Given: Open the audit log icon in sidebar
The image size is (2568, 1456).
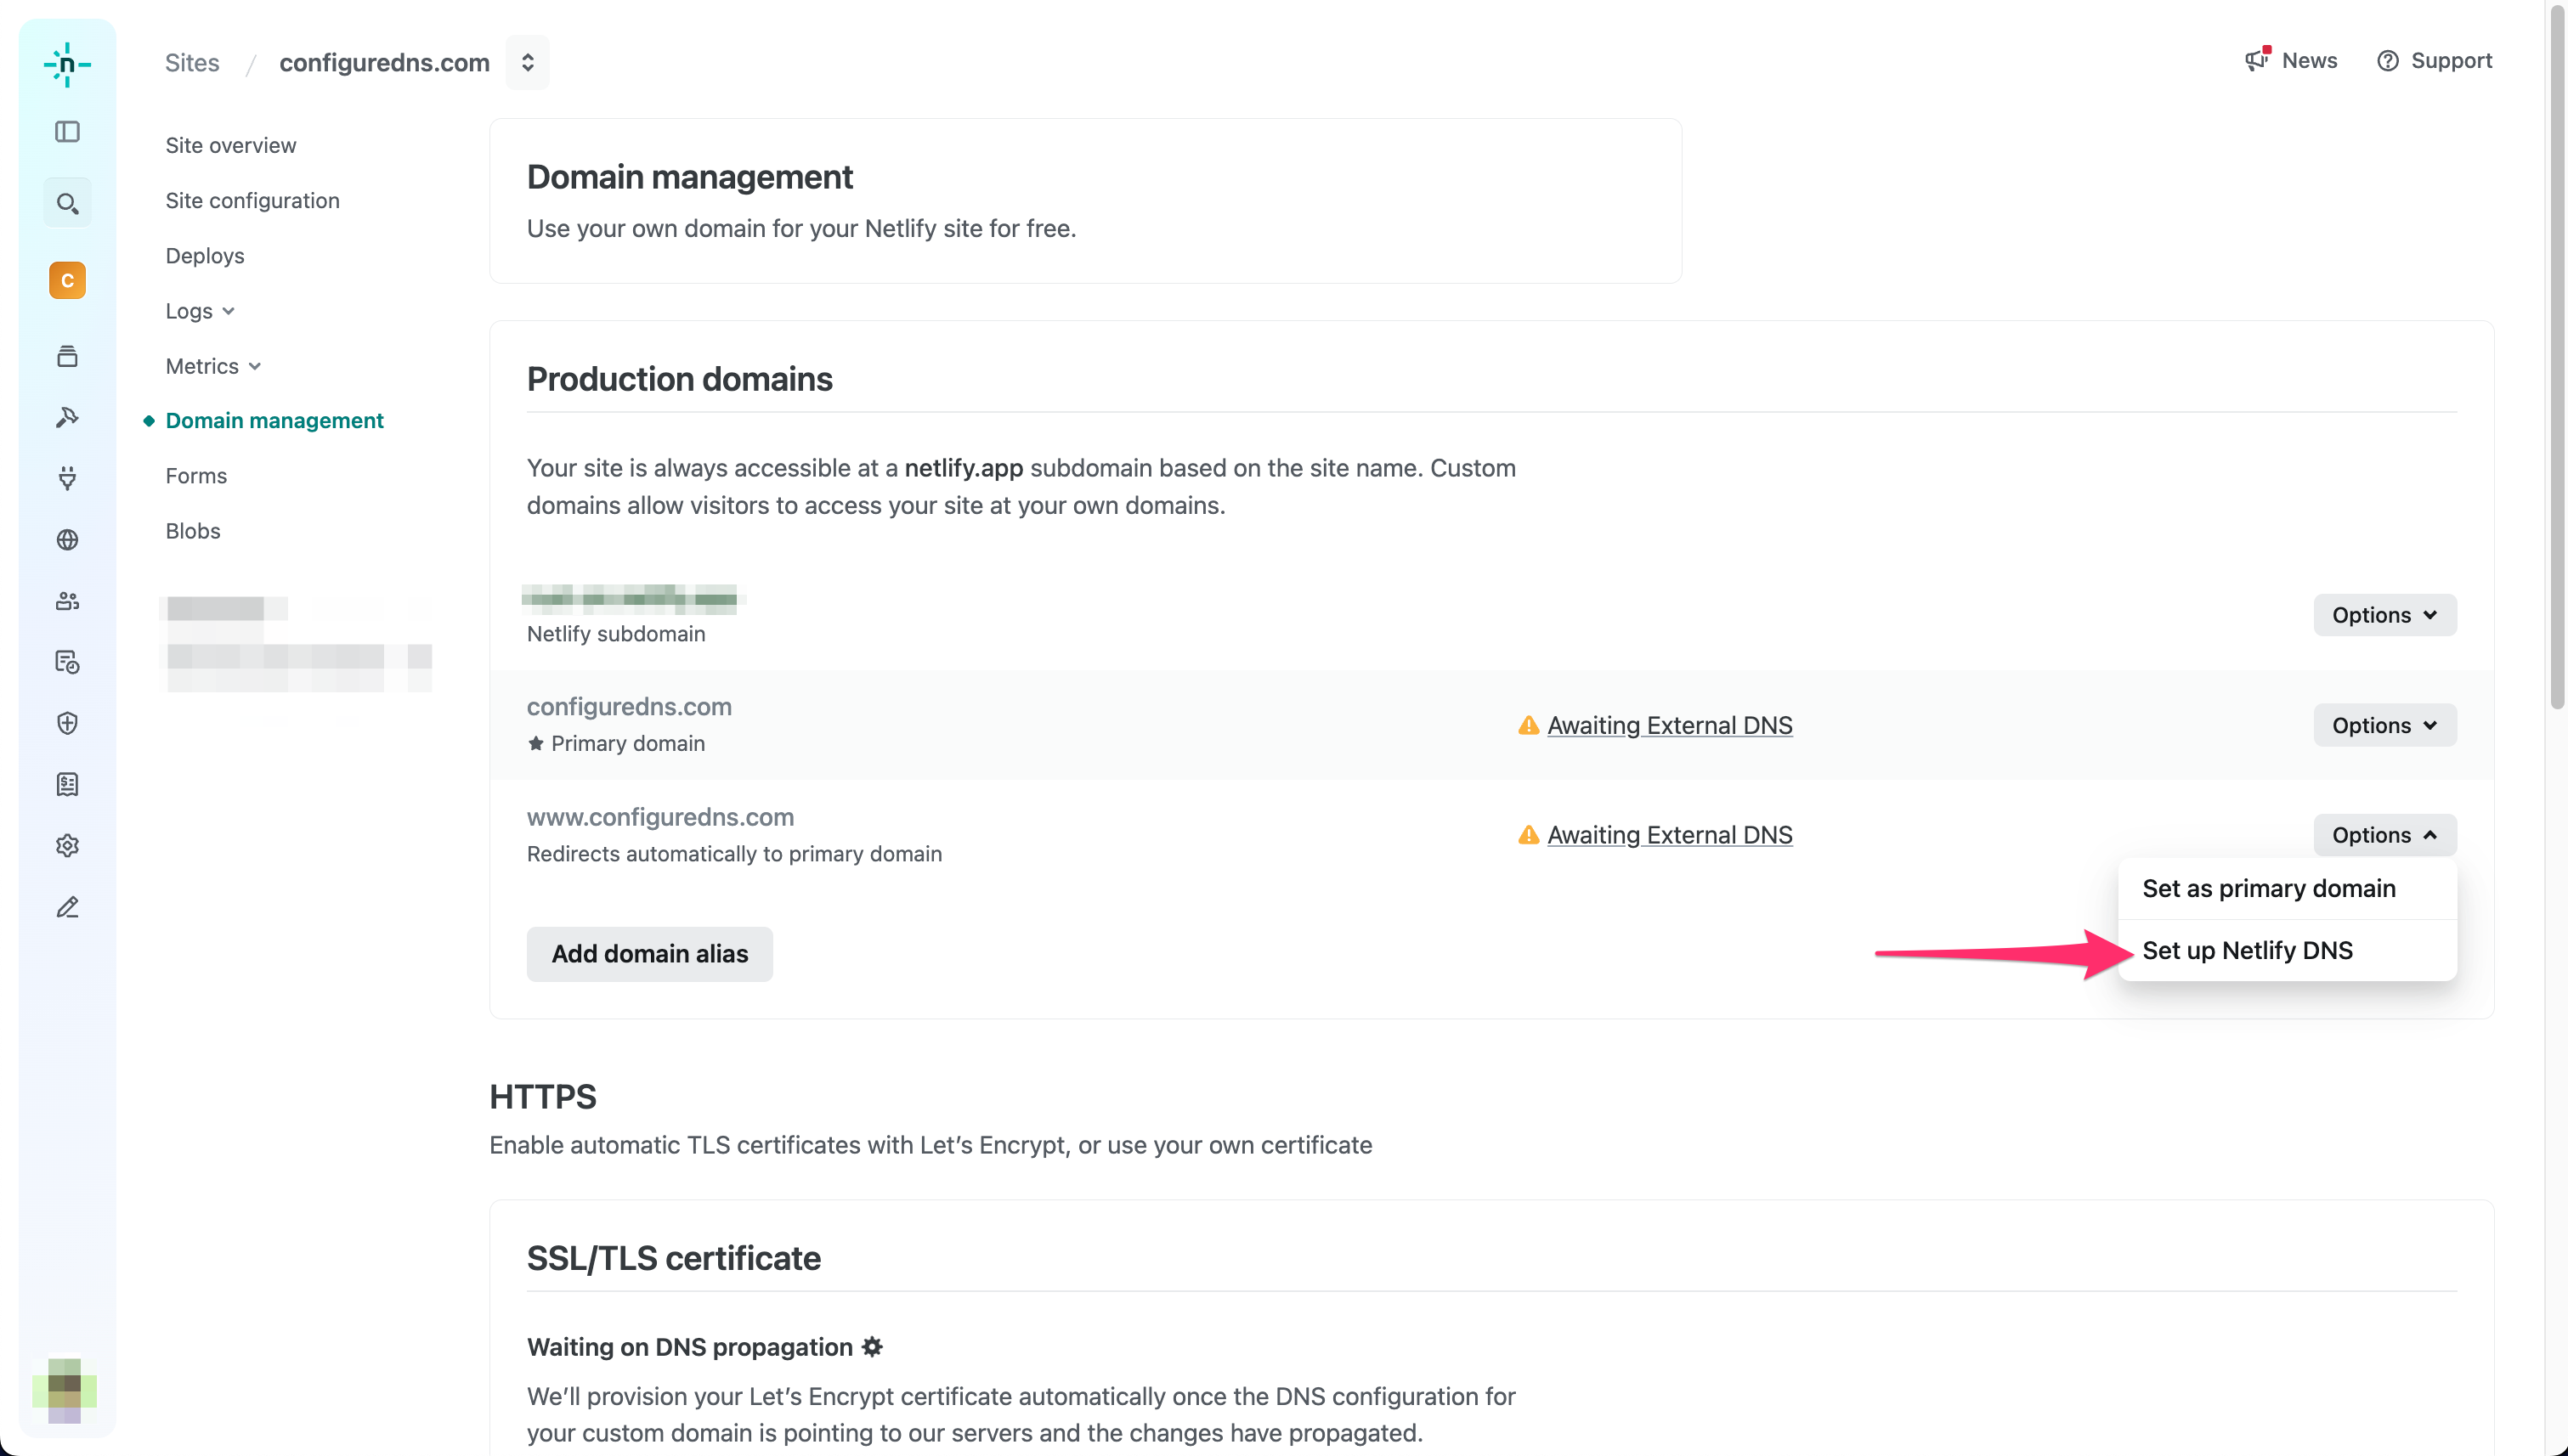Looking at the screenshot, I should tap(67, 662).
